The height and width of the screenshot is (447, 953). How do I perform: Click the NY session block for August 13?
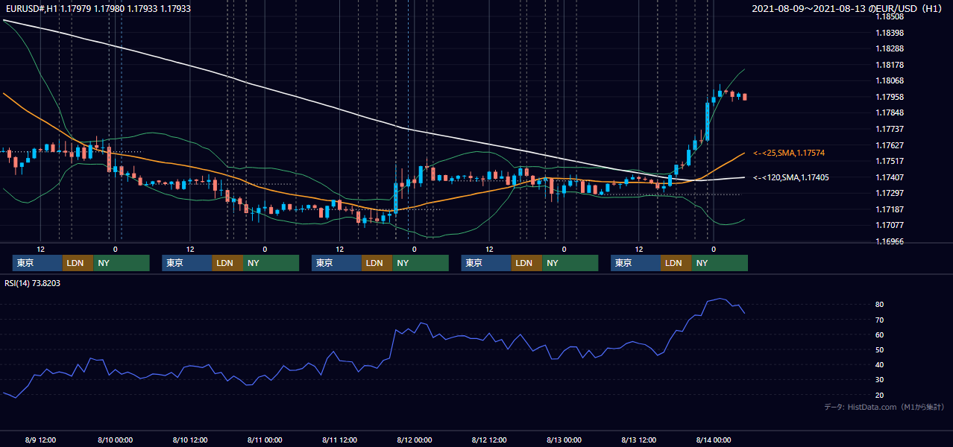(x=720, y=263)
